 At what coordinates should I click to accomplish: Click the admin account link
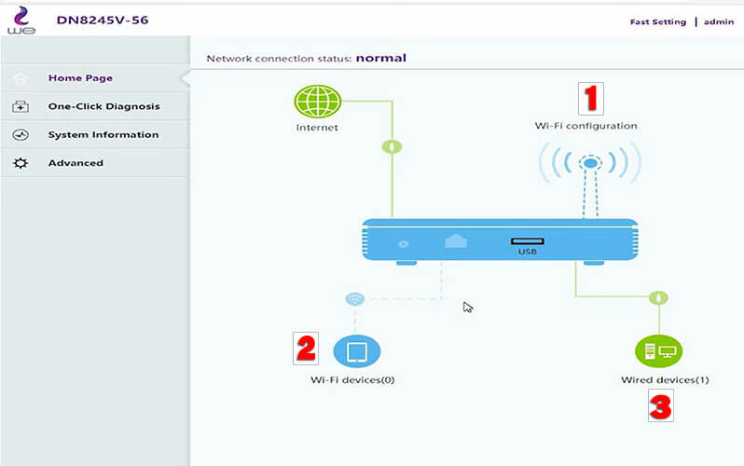point(720,21)
